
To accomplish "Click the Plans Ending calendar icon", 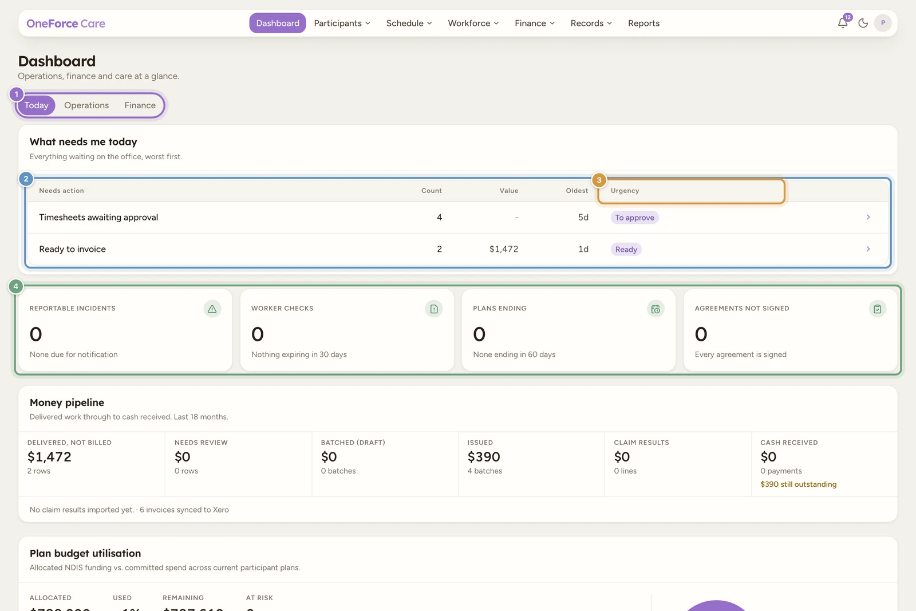I will 656,309.
